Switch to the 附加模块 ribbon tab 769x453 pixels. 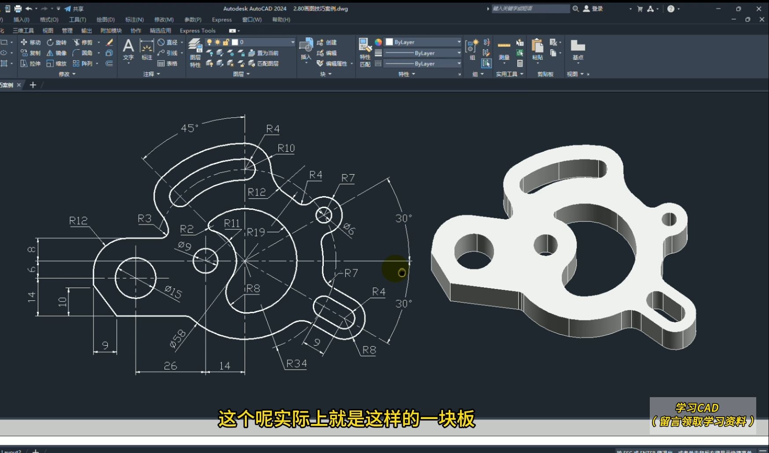[x=111, y=31]
